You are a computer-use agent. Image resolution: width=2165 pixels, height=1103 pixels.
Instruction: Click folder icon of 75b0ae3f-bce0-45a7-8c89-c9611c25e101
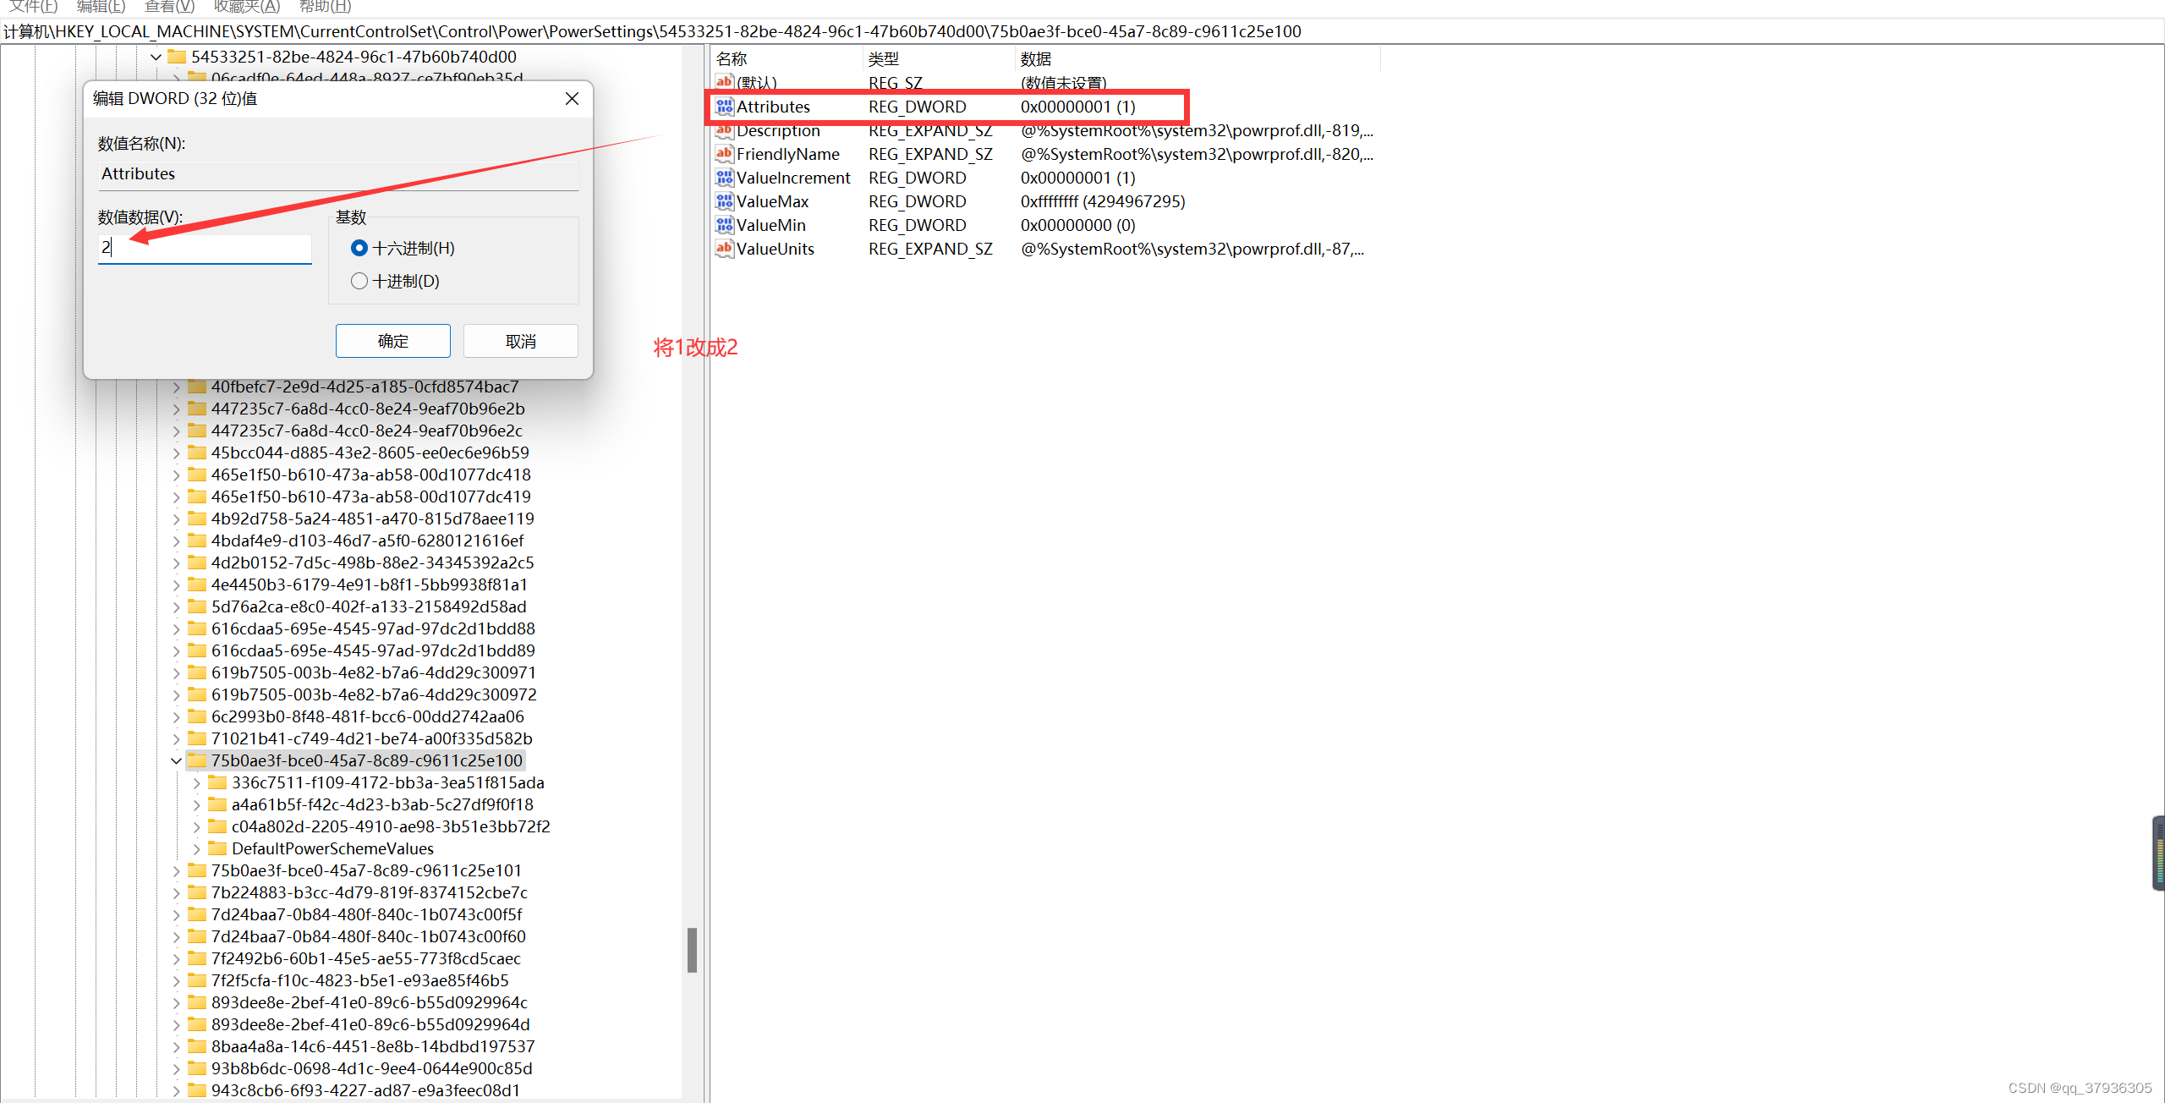click(x=197, y=870)
